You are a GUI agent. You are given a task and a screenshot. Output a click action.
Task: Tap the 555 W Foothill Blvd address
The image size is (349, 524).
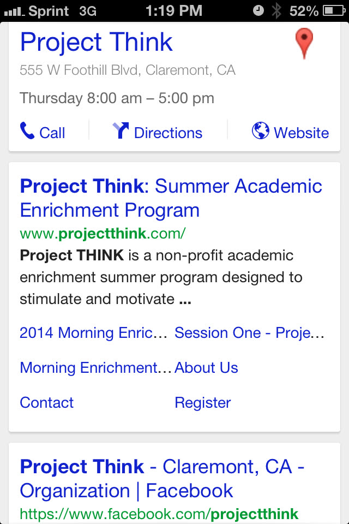pyautogui.click(x=128, y=70)
